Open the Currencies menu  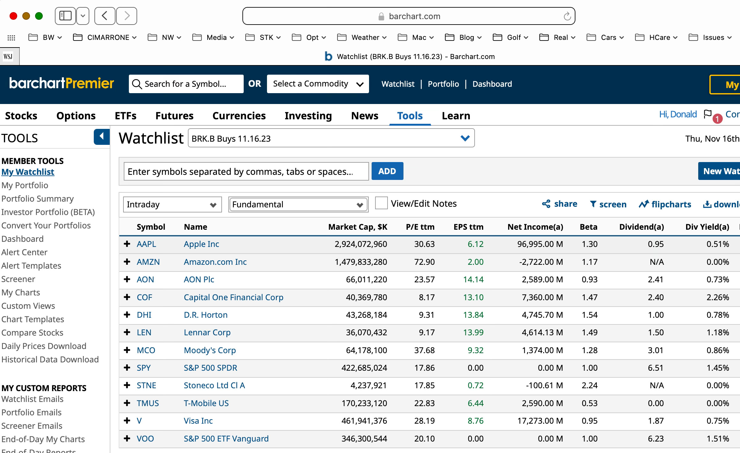(239, 115)
